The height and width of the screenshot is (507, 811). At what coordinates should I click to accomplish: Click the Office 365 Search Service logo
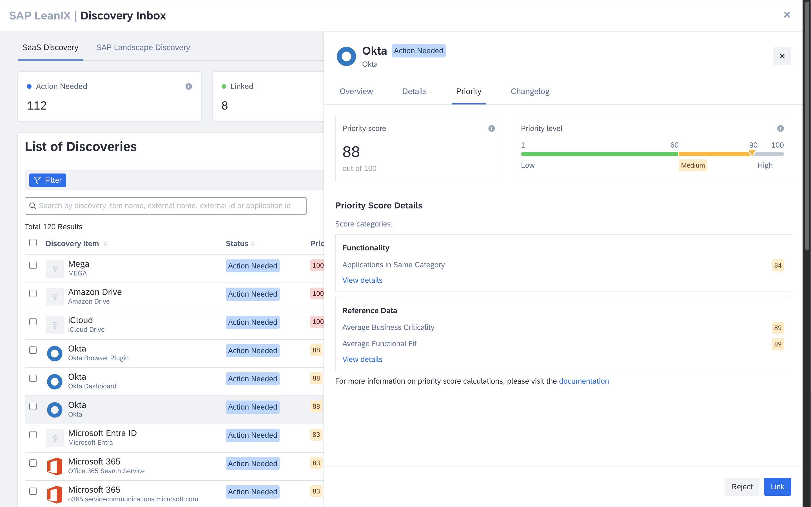(55, 466)
